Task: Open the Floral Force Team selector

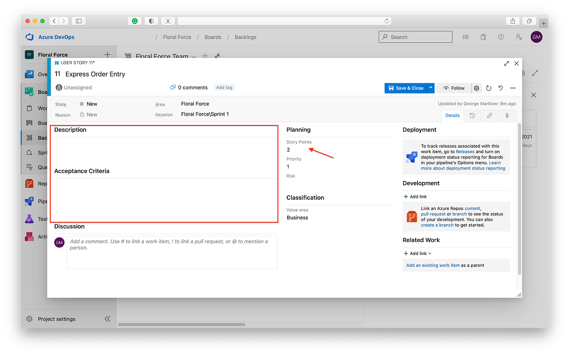Action: pyautogui.click(x=164, y=57)
